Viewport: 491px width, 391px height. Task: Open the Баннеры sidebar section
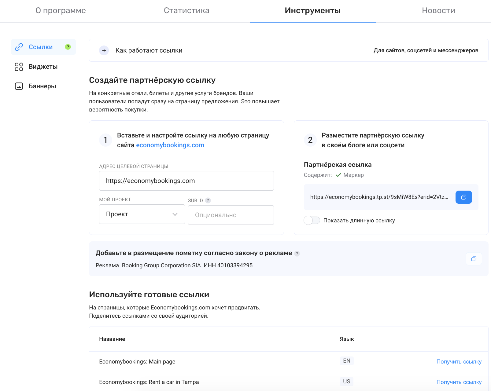(x=35, y=86)
